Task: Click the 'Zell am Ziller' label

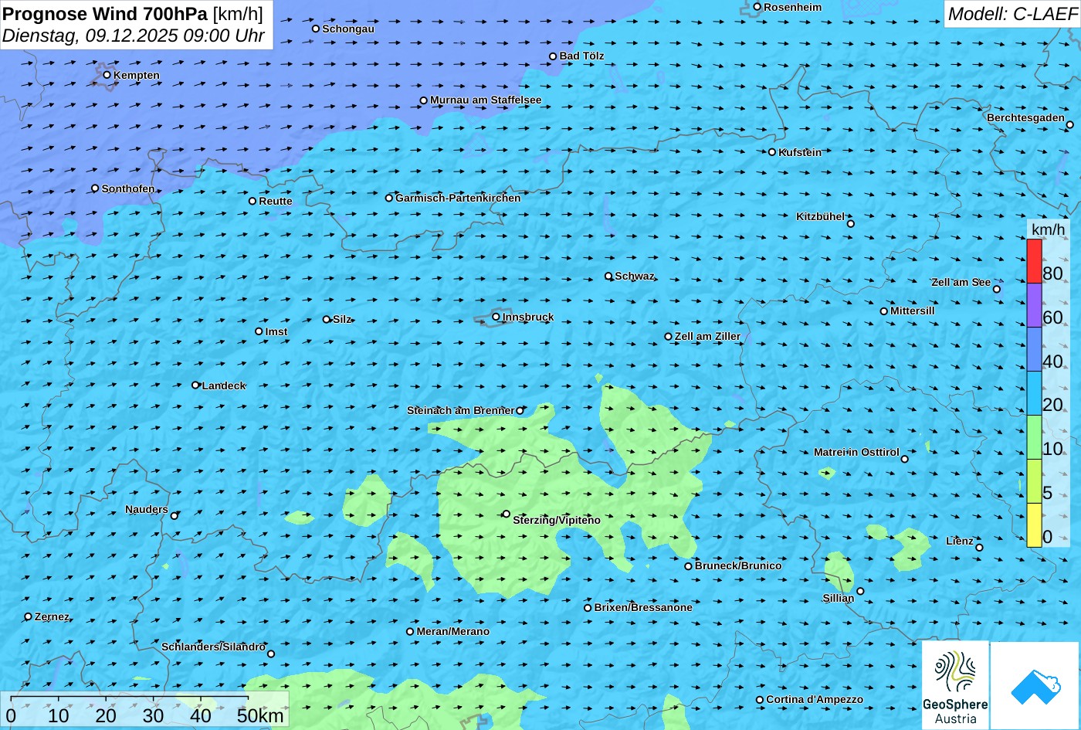Action: coord(707,336)
